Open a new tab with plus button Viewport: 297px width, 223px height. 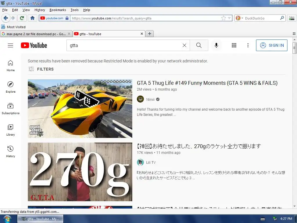[x=150, y=34]
